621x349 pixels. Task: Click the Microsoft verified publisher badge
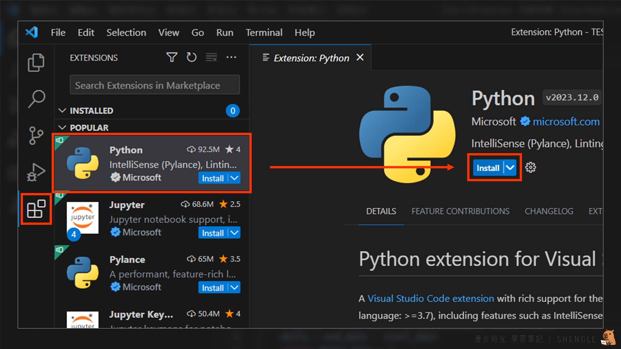[x=525, y=122]
